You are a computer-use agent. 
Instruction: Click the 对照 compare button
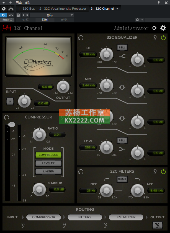[25, 20]
